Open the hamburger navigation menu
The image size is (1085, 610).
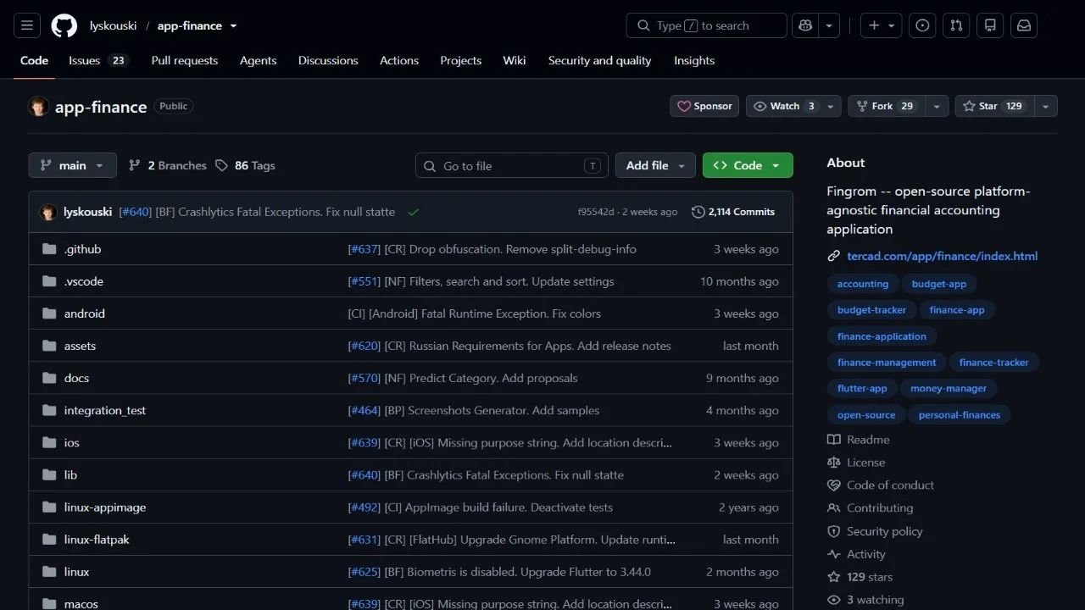pos(26,25)
